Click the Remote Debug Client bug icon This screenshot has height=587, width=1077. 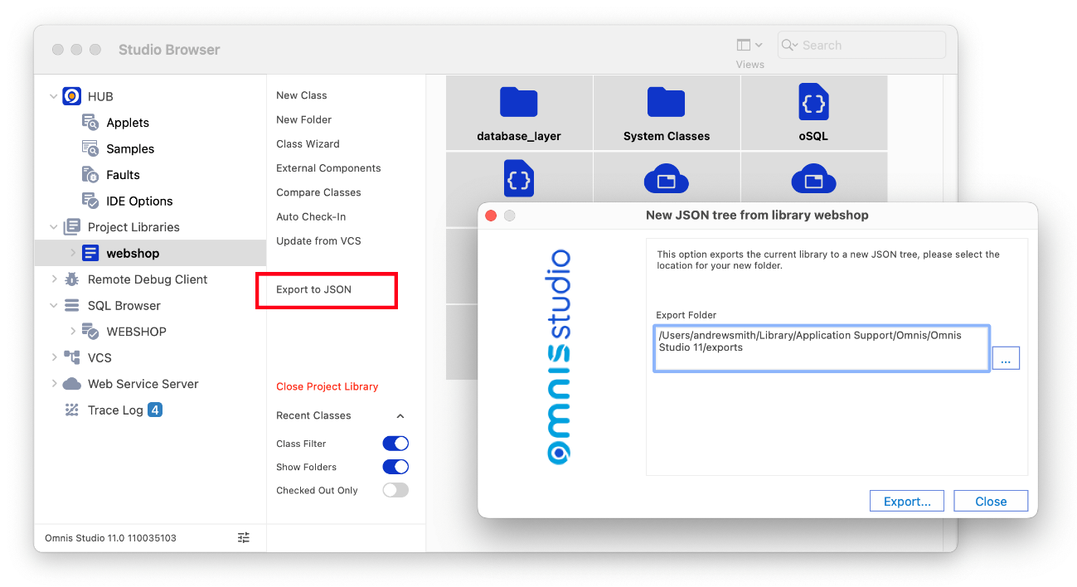point(72,279)
